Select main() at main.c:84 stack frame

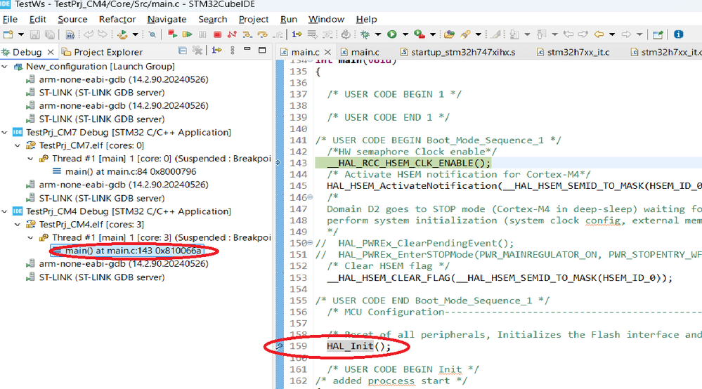tap(124, 172)
